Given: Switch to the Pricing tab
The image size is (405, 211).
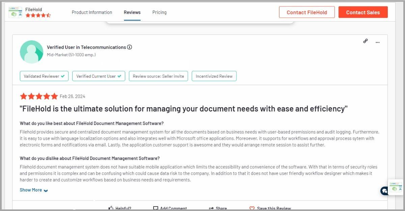Looking at the screenshot, I should pos(159,12).
